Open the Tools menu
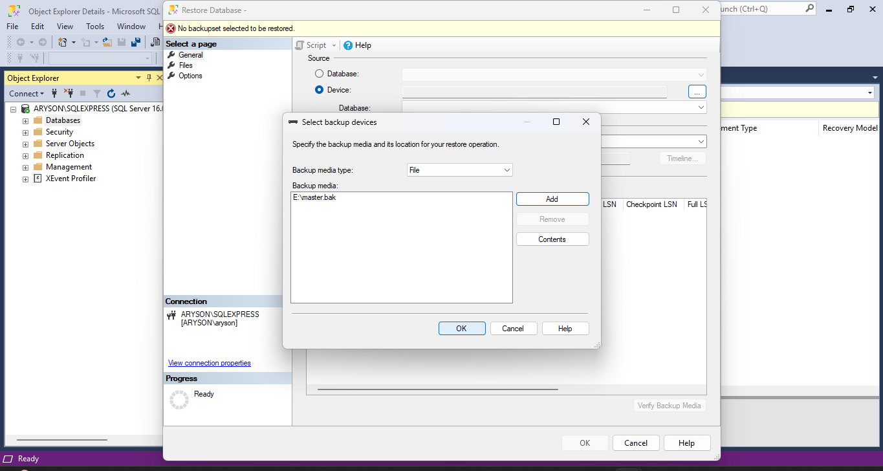The width and height of the screenshot is (883, 471). coord(94,26)
